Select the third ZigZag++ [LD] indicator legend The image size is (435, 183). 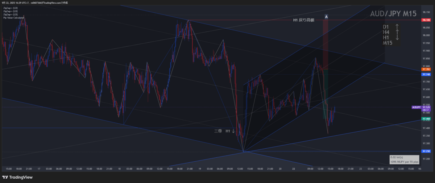pyautogui.click(x=10, y=14)
